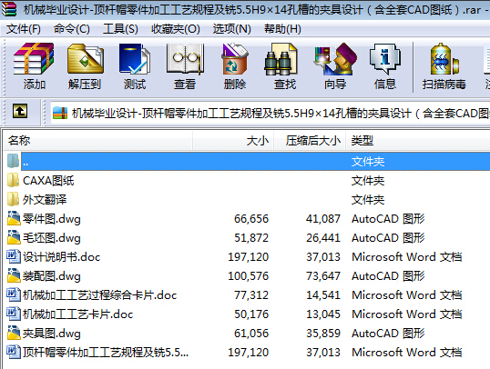The height and width of the screenshot is (369, 490).
Task: Go up one folder level arrow
Action: tap(20, 111)
